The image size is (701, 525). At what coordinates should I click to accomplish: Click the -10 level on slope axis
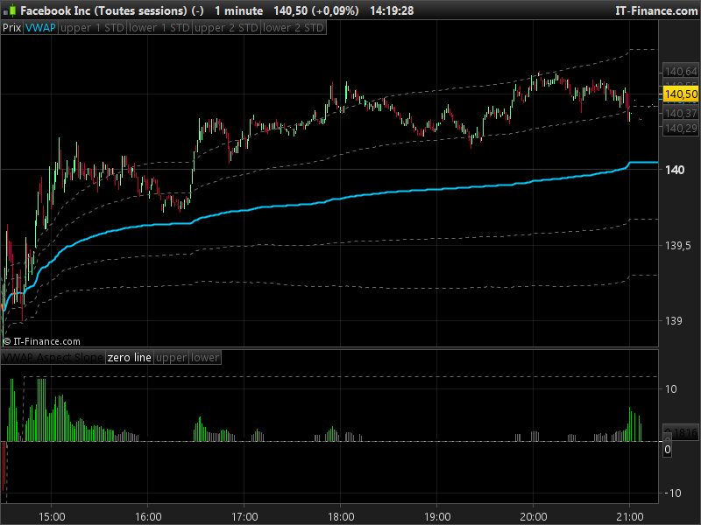[x=673, y=493]
